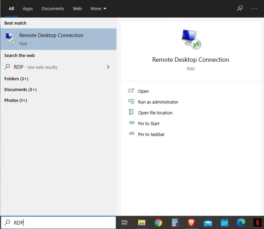264x229 pixels.
Task: Click Run as administrator
Action: [158, 102]
